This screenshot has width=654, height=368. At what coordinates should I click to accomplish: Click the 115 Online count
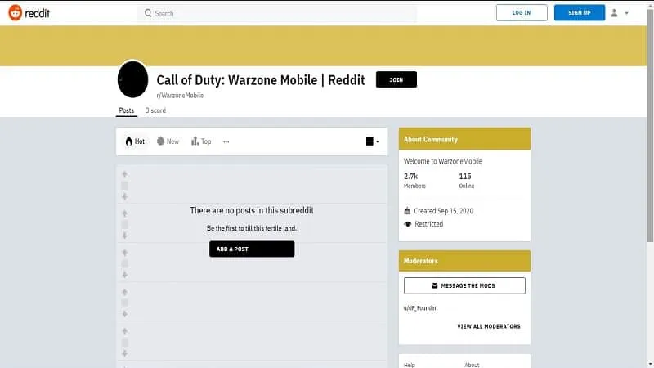(x=466, y=180)
